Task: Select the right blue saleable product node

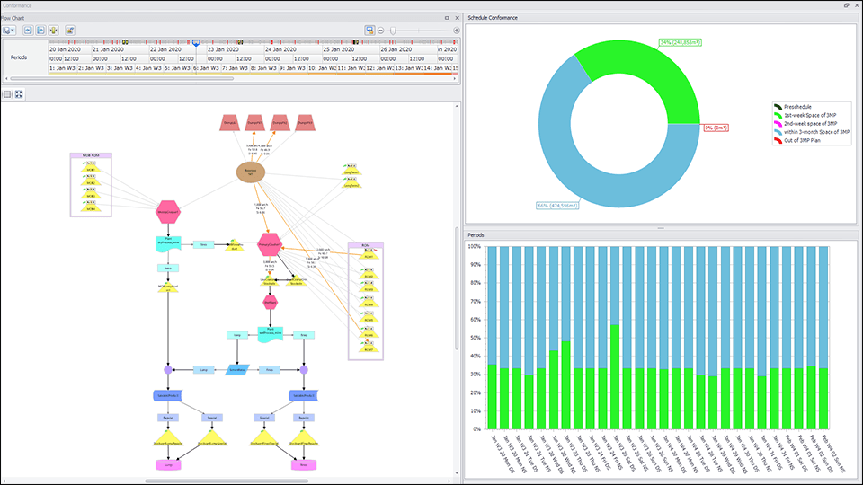Action: coord(304,395)
